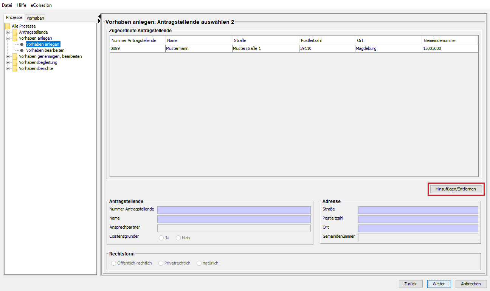This screenshot has height=291, width=490.
Task: Go back with the Zurück button
Action: coord(411,284)
